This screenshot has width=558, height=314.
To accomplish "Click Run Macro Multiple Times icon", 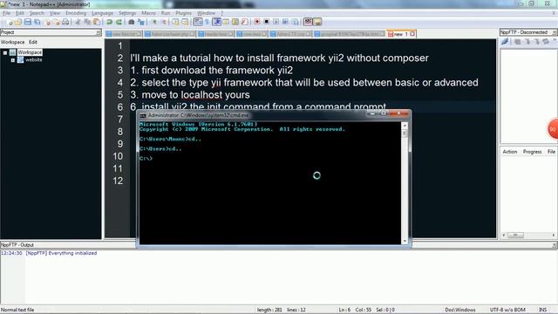I will 285,22.
